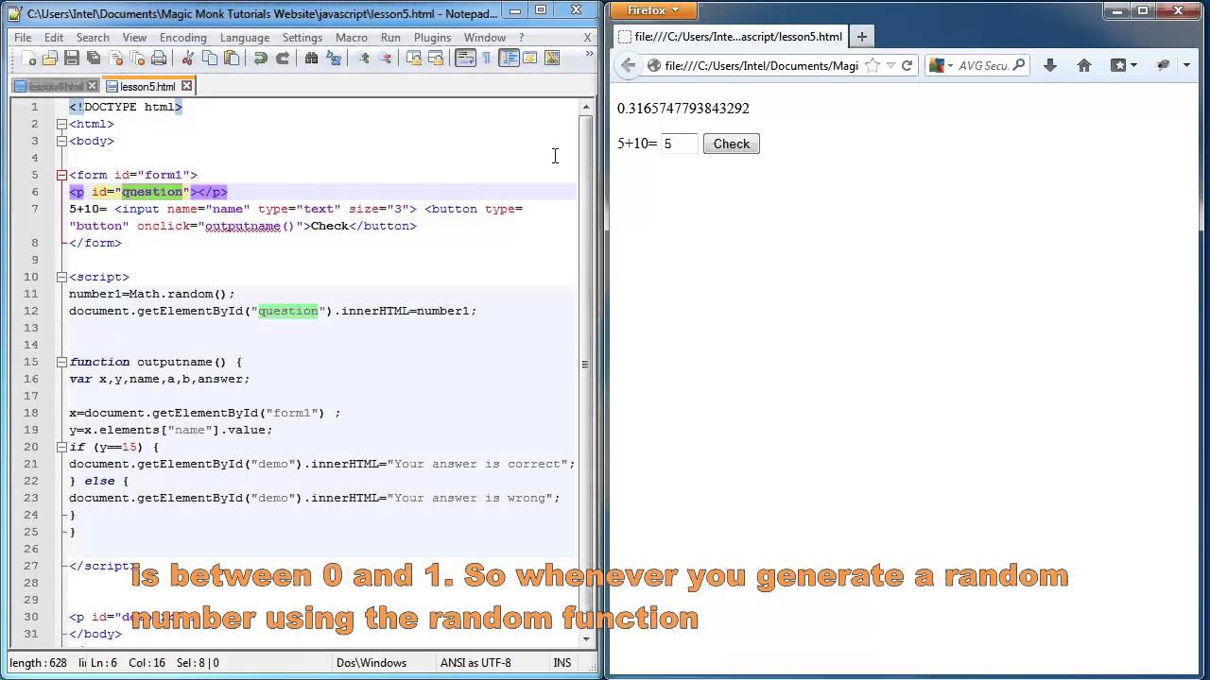Viewport: 1210px width, 680px height.
Task: Click the Zoom In toolbar icon
Action: point(362,59)
